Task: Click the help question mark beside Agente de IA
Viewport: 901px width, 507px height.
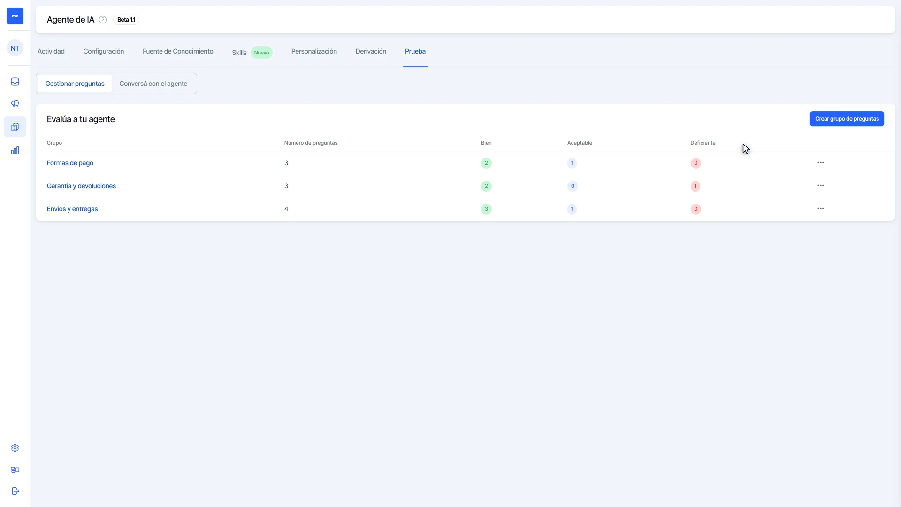Action: 103,20
